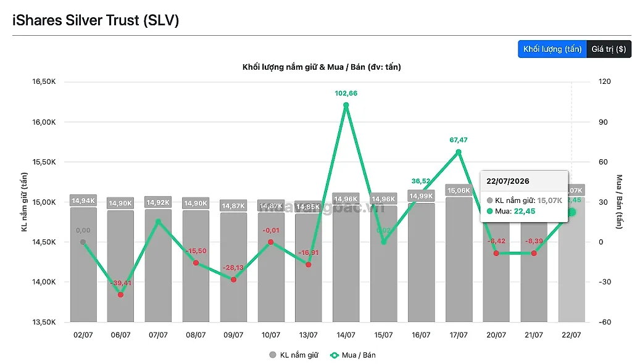Click the iShares Silver Trust (SLV) heading
The image size is (632, 364).
point(96,20)
